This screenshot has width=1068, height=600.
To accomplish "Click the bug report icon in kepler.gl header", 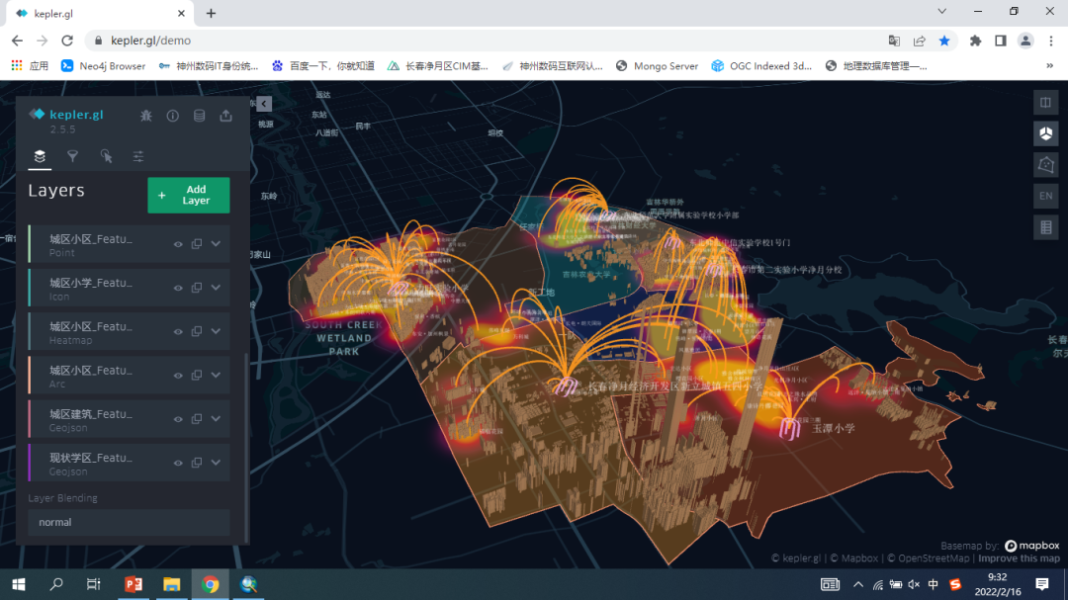I will click(x=146, y=116).
